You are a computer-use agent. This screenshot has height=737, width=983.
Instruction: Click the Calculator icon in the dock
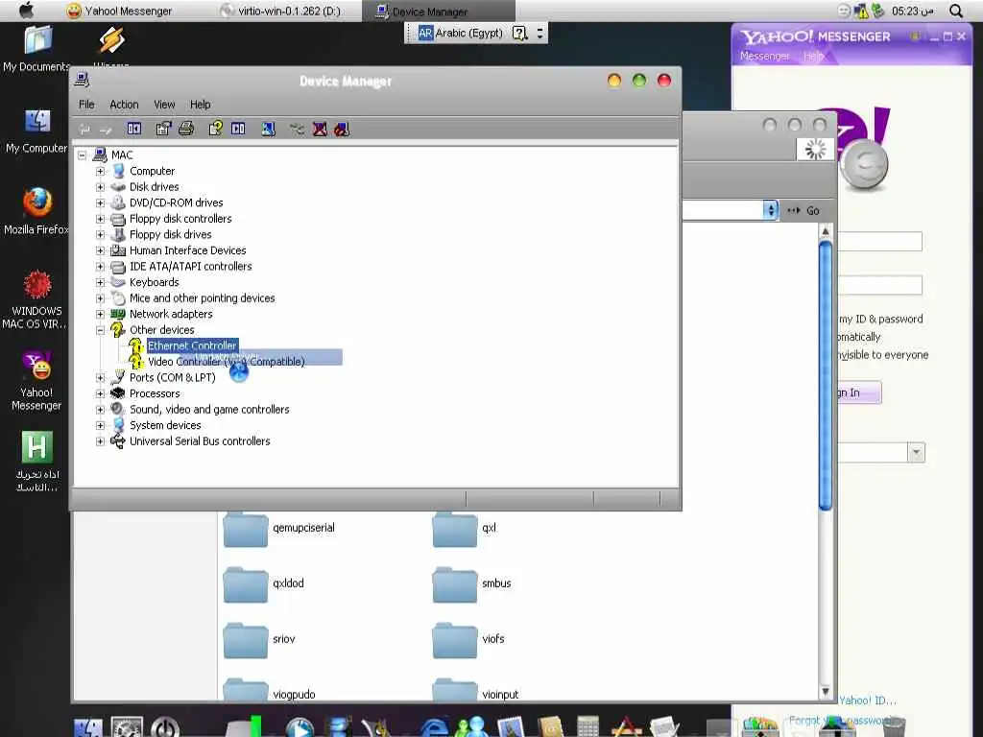(x=588, y=727)
